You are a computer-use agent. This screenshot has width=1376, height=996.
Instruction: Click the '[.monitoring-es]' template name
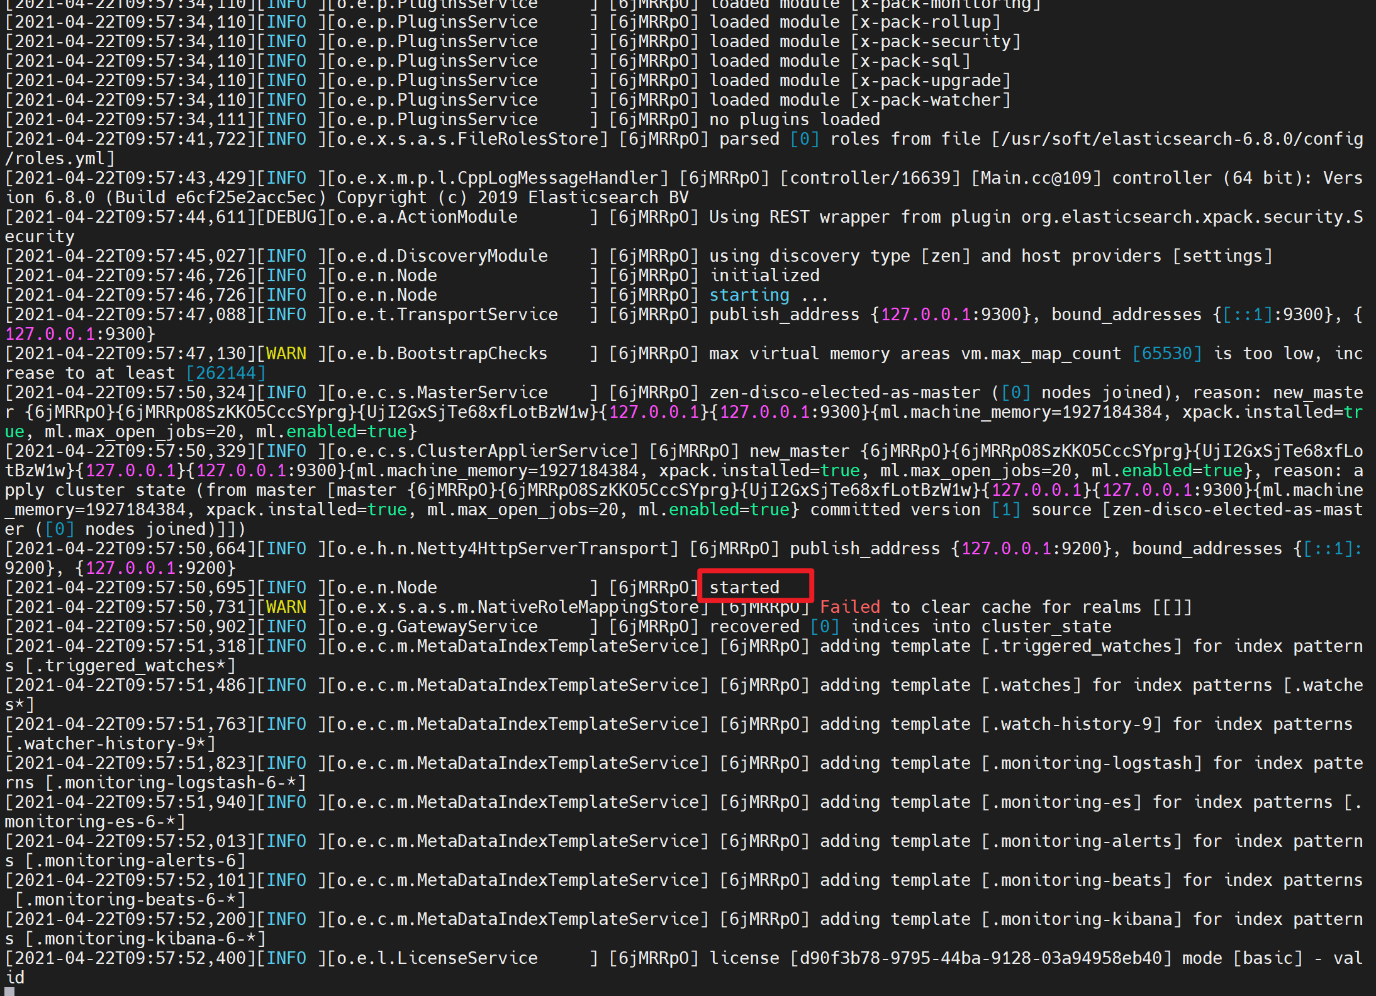[x=1061, y=802]
